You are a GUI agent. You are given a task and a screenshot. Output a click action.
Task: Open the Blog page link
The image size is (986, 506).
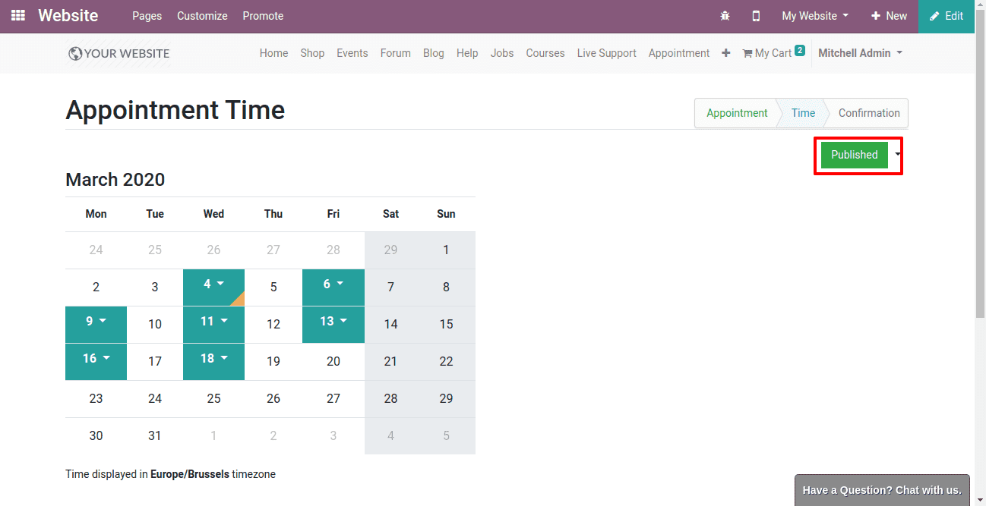pyautogui.click(x=434, y=53)
